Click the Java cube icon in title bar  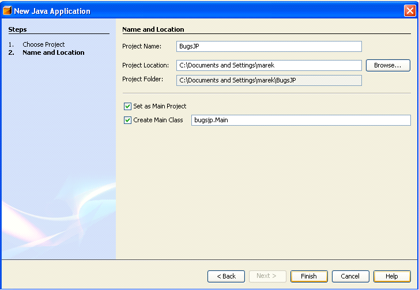tap(7, 11)
